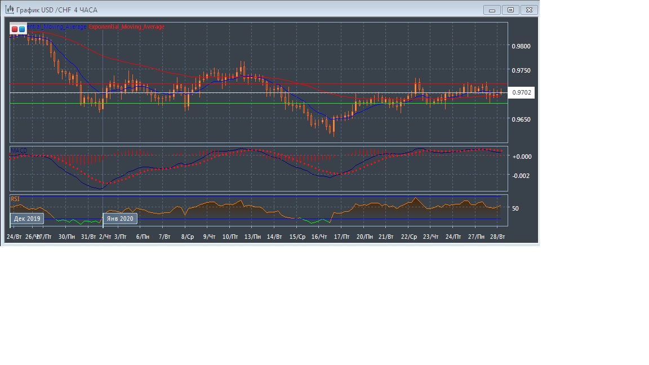Click the 0.9800 price axis label
This screenshot has height=365, width=649.
[522, 46]
